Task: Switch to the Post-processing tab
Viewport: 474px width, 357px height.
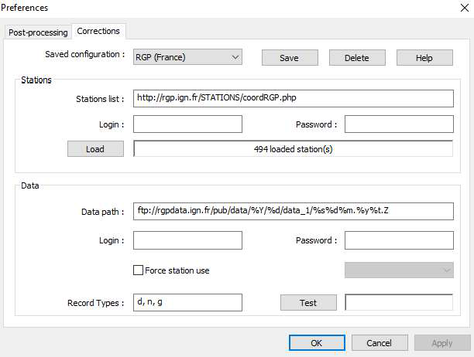Action: (x=38, y=32)
